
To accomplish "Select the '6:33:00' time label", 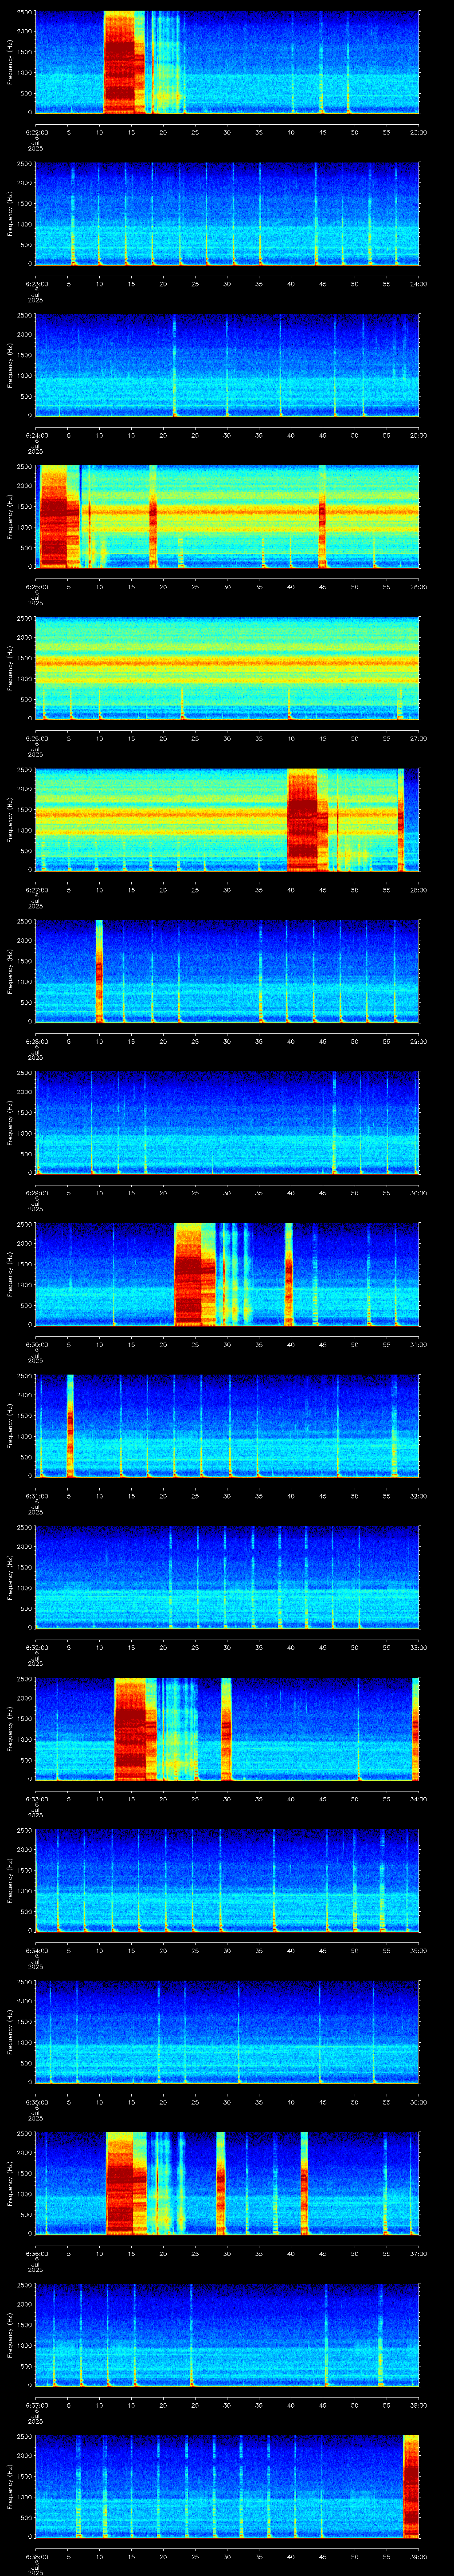I will click(x=36, y=1799).
